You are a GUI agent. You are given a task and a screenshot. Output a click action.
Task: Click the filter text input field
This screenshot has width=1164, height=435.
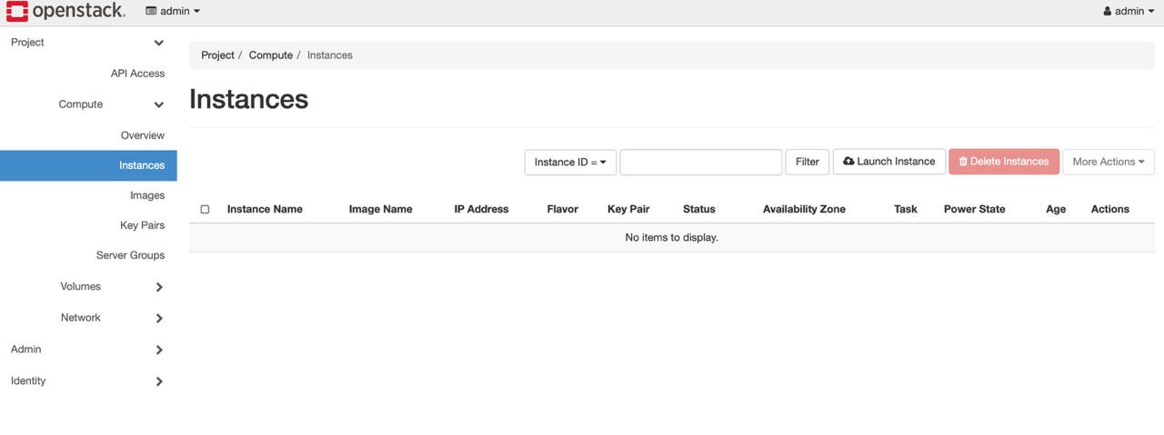click(700, 163)
